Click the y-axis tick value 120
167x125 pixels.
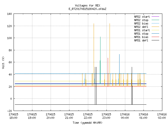click(9, 26)
